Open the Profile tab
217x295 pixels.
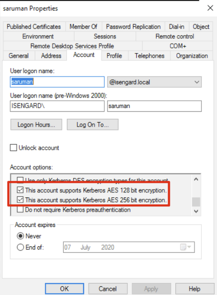click(114, 56)
